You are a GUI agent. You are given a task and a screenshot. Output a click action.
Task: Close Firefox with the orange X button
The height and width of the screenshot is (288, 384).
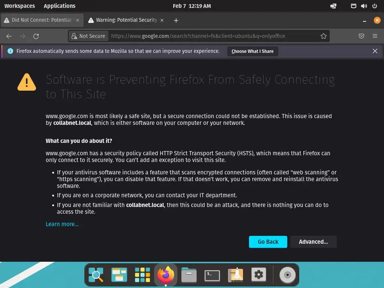377,20
